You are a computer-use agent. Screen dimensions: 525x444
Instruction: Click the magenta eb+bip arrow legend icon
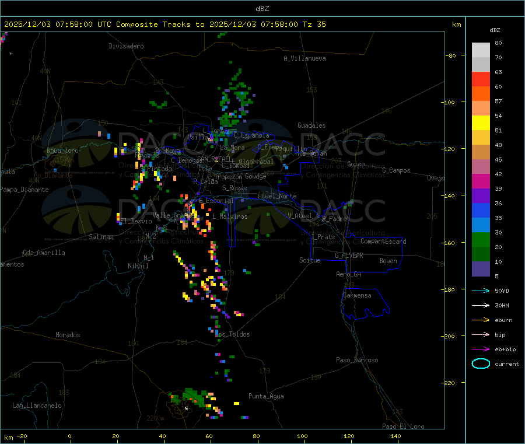(481, 349)
